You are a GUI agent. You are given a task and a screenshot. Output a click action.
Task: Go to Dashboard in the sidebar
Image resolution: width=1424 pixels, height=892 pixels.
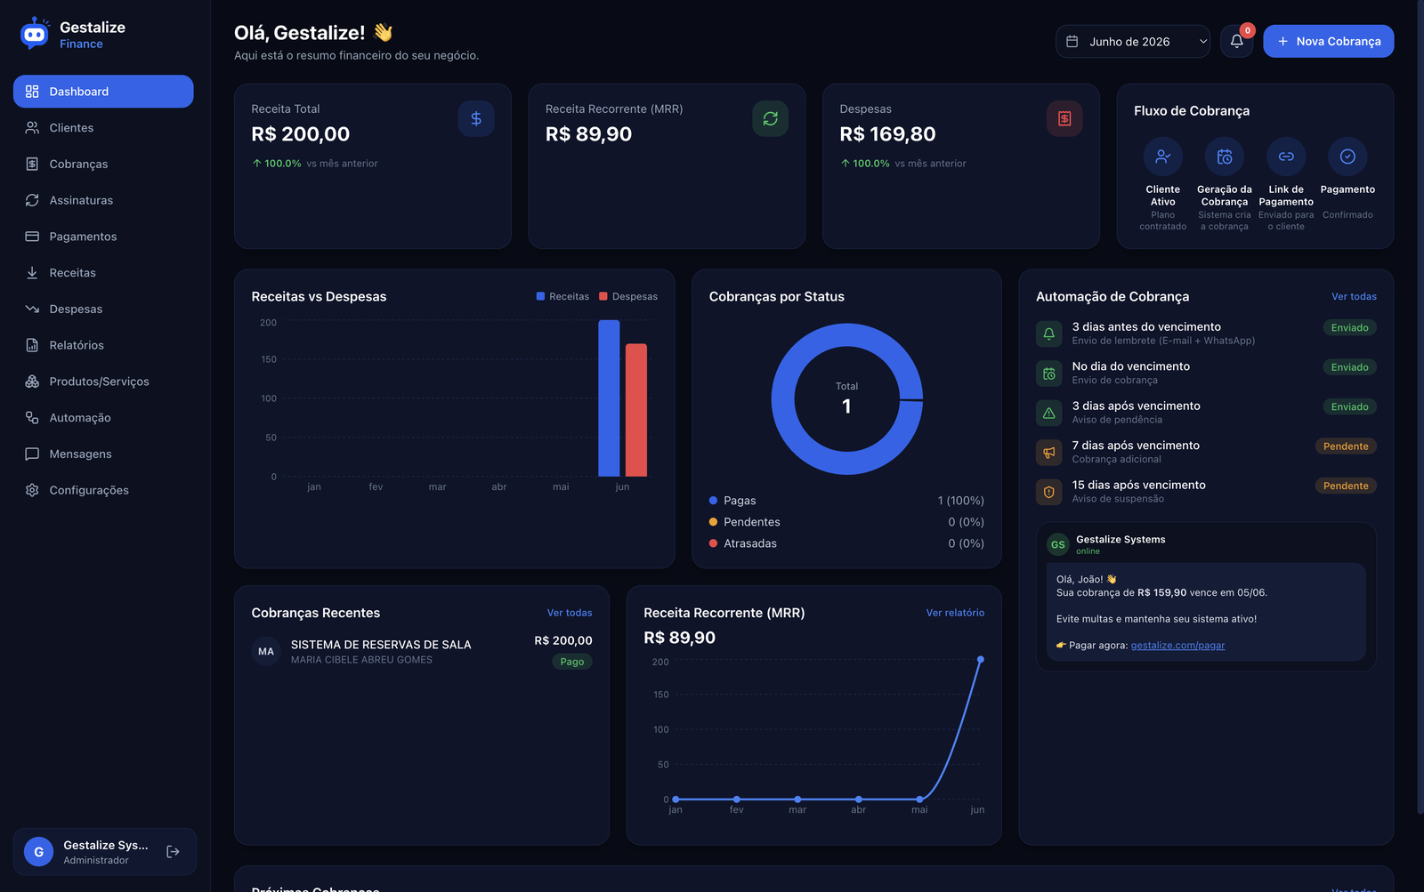[x=103, y=92]
